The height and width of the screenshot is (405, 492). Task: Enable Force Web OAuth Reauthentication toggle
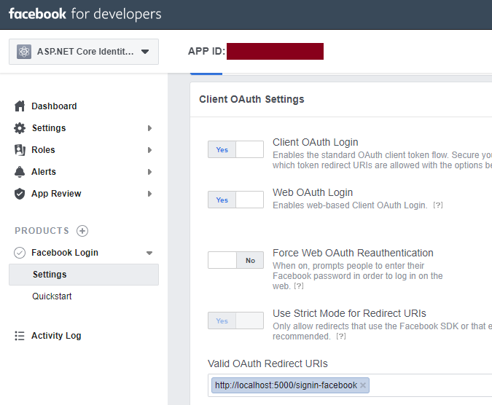(235, 260)
